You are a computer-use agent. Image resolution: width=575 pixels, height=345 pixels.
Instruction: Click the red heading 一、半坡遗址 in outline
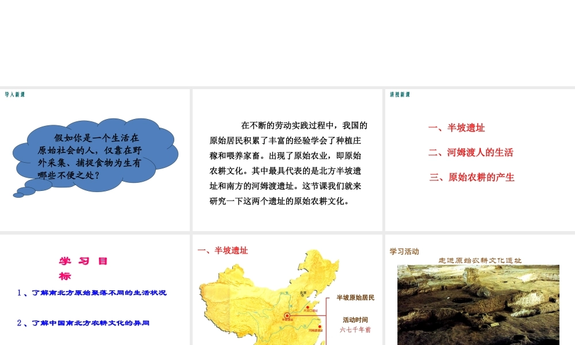coord(457,128)
